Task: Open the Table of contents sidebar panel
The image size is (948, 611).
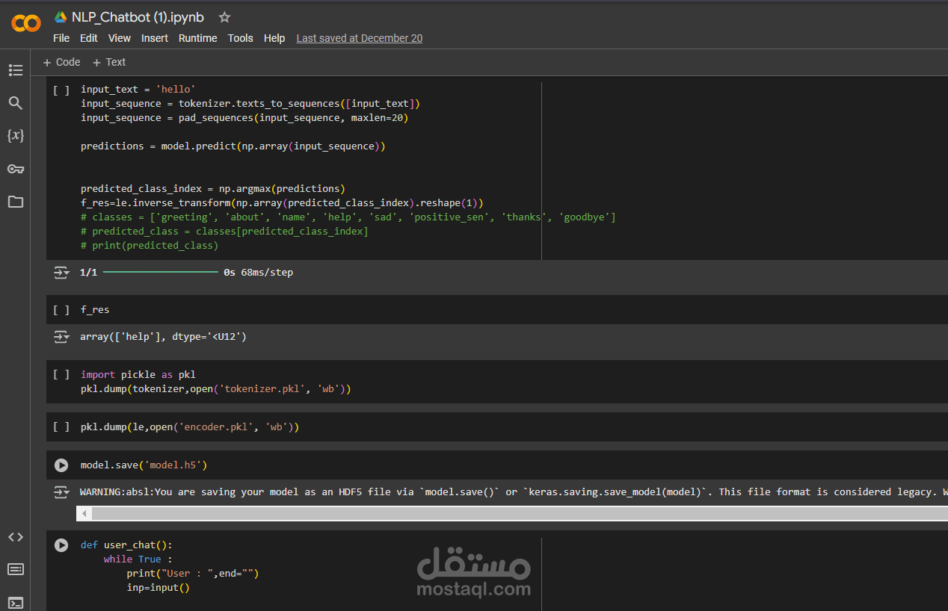Action: point(16,70)
